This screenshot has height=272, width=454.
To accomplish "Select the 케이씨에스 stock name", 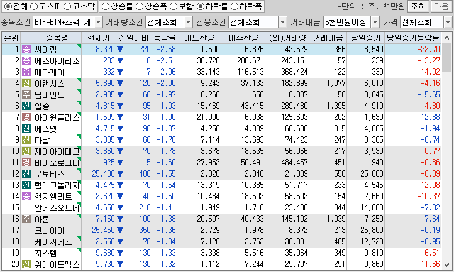I will [x=53, y=242].
